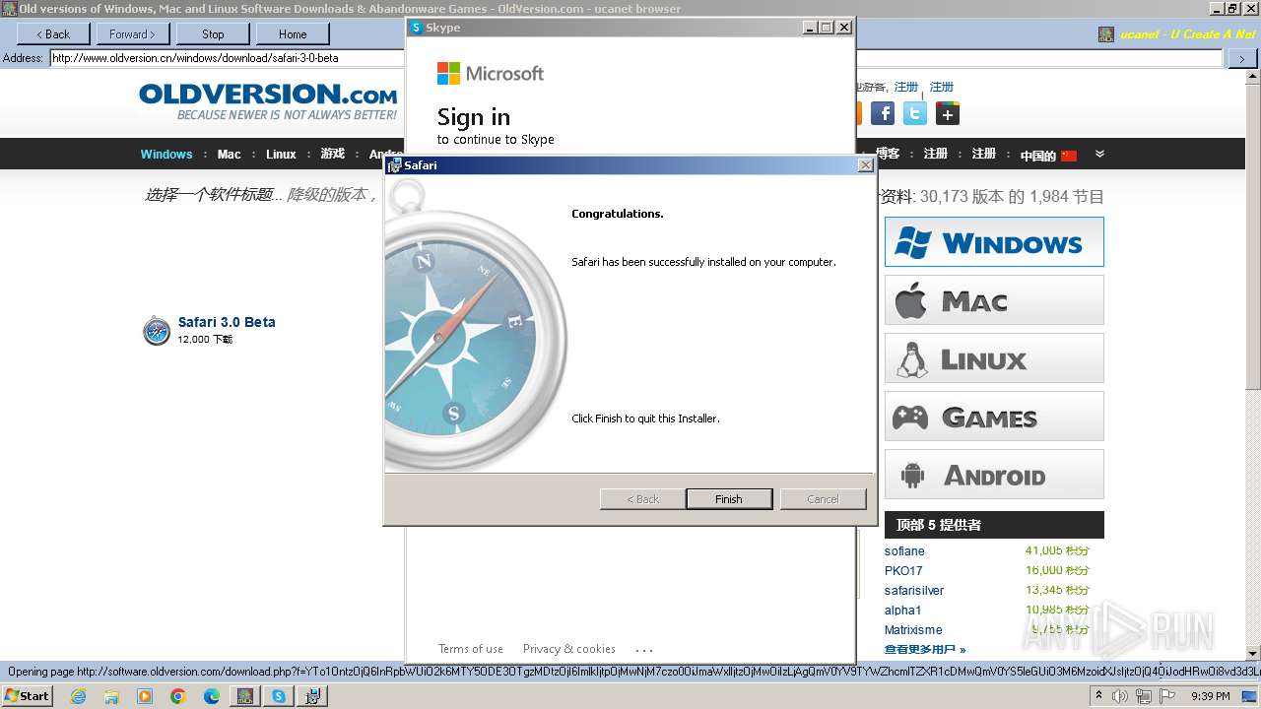The width and height of the screenshot is (1261, 709).
Task: Open Mac tab in site navigation
Action: pyautogui.click(x=230, y=155)
